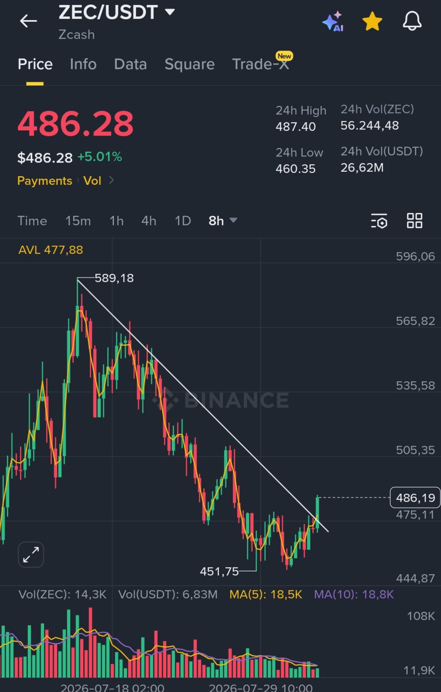
Task: Expand chart to fullscreen with arrows icon
Action: 31,555
